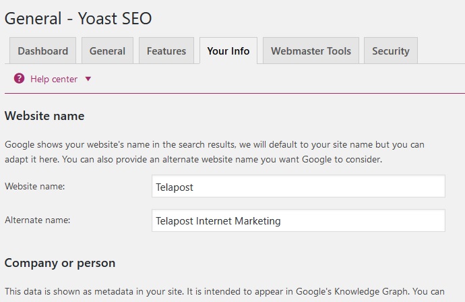Click the Alternate name input field
The width and height of the screenshot is (465, 302).
coord(299,220)
